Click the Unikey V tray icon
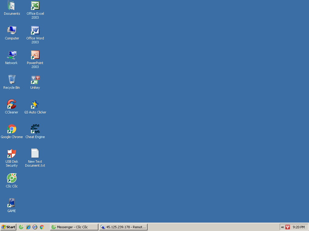The image size is (309, 231). click(x=288, y=227)
